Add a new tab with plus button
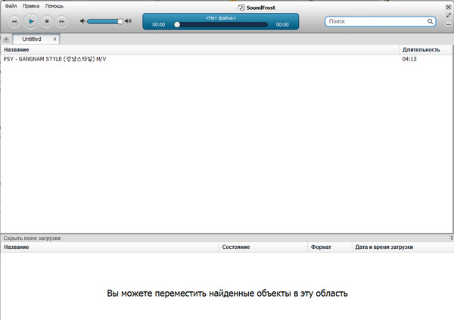The height and width of the screenshot is (320, 454). [x=6, y=39]
